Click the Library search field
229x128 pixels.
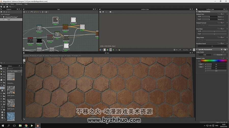click(14, 69)
